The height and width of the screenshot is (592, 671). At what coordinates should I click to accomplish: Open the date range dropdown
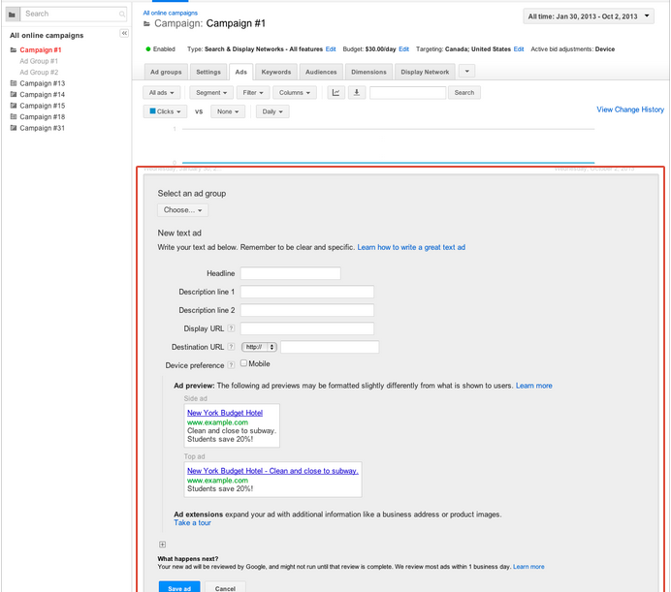[594, 16]
